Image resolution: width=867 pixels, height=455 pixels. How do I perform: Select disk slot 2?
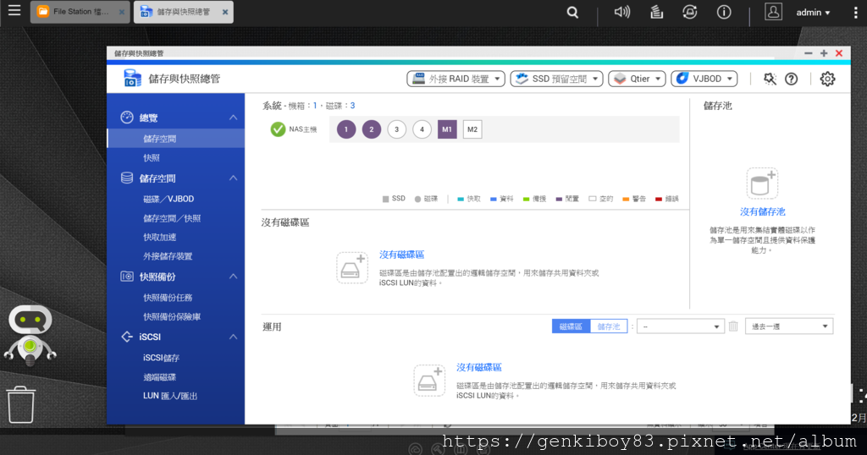click(372, 129)
